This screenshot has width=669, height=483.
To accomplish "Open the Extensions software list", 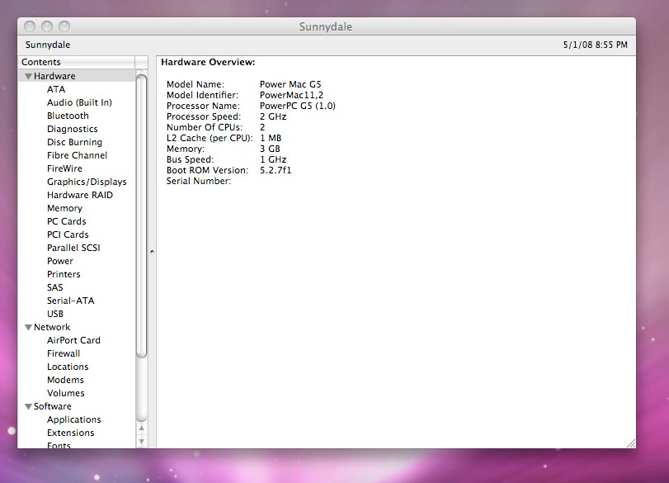I will 70,433.
